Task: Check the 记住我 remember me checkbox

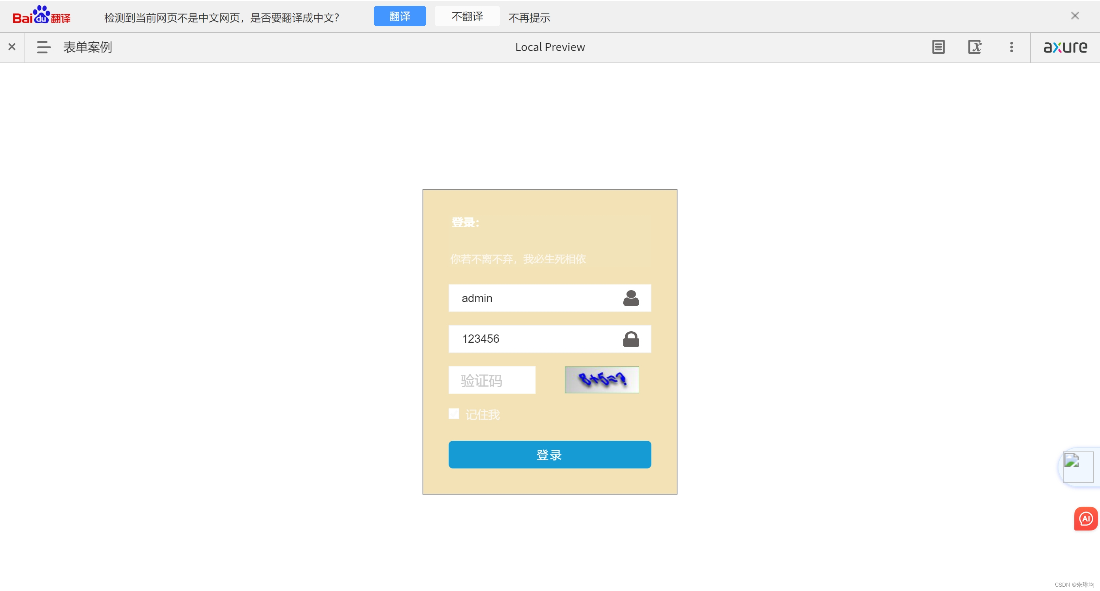Action: (454, 414)
